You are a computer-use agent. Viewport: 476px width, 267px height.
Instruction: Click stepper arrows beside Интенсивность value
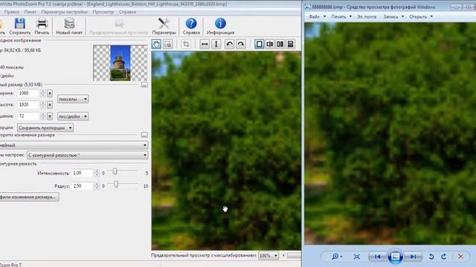pyautogui.click(x=97, y=173)
